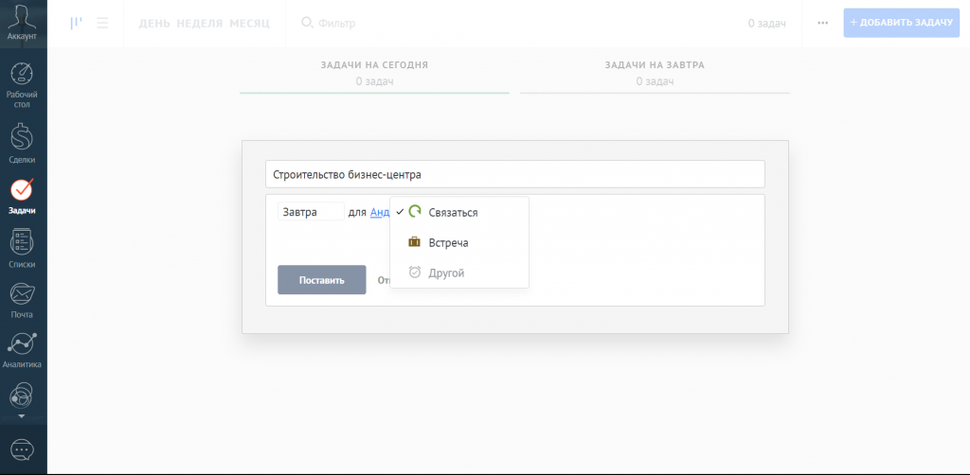Click the Поставить button
This screenshot has height=475, width=970.
322,280
